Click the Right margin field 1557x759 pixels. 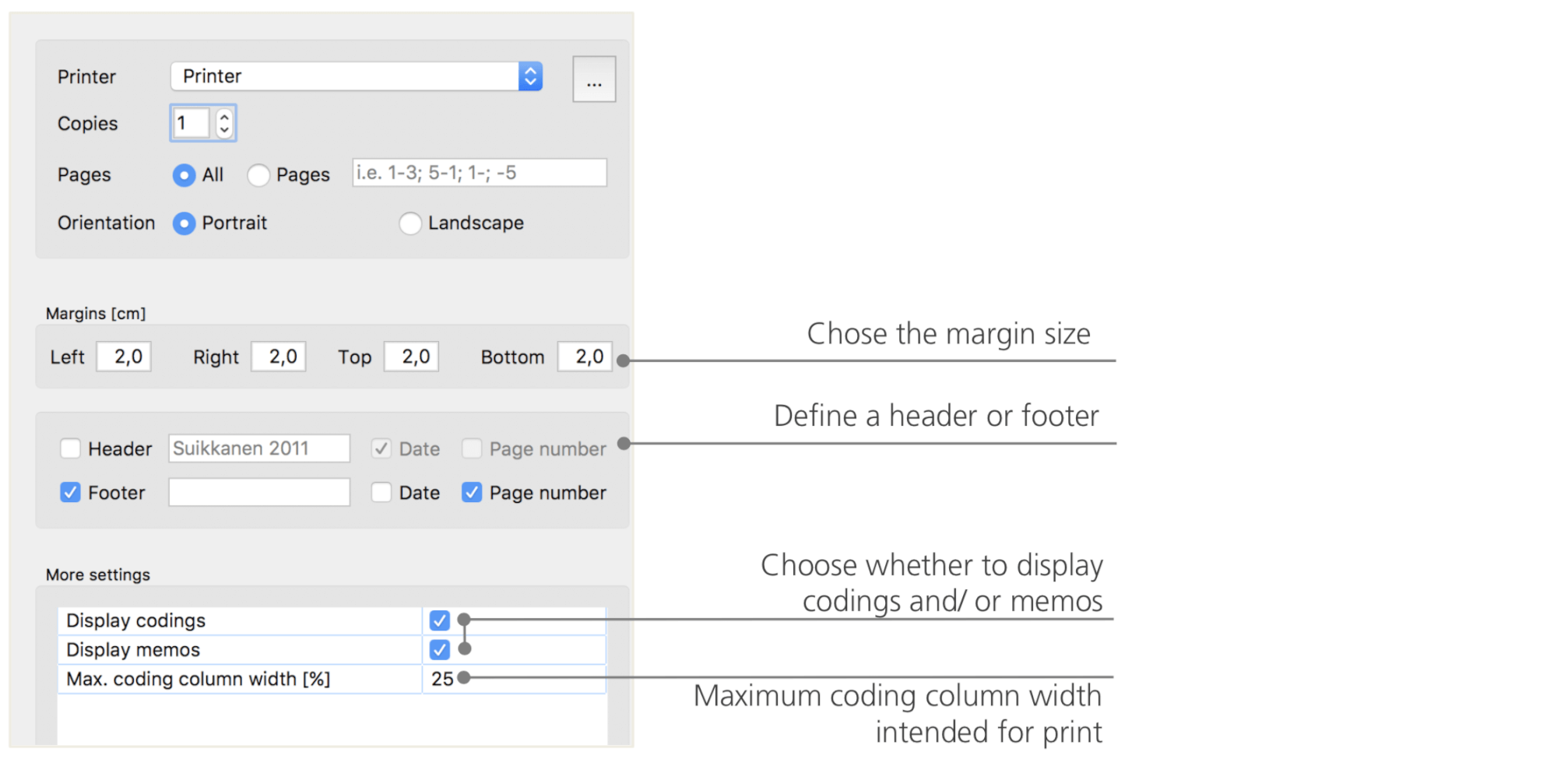[278, 357]
